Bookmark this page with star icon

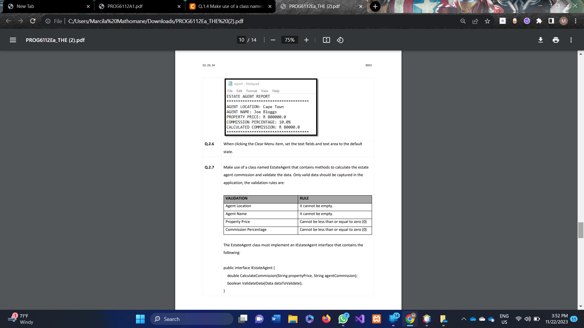pyautogui.click(x=488, y=21)
